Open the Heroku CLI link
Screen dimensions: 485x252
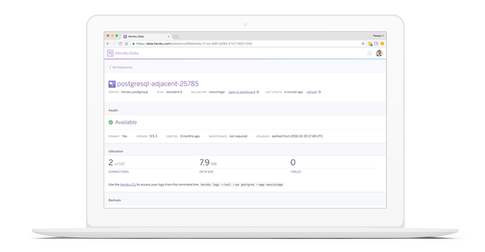(x=128, y=184)
